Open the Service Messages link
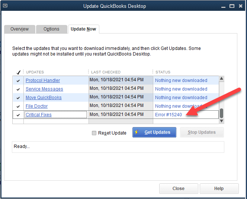 click(44, 89)
